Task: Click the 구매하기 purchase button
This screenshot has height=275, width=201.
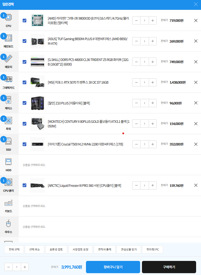Action: [x=169, y=267]
